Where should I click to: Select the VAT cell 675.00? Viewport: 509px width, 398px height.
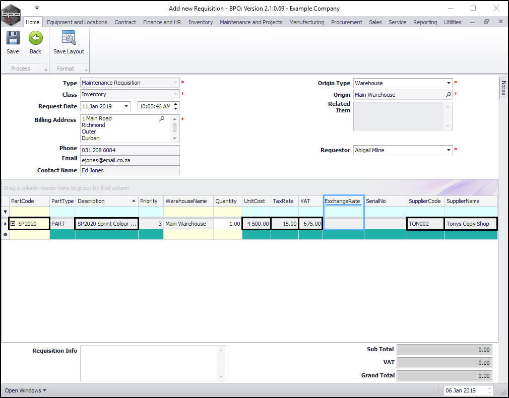coord(310,224)
